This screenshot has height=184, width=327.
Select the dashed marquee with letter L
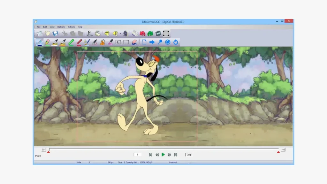(118, 42)
